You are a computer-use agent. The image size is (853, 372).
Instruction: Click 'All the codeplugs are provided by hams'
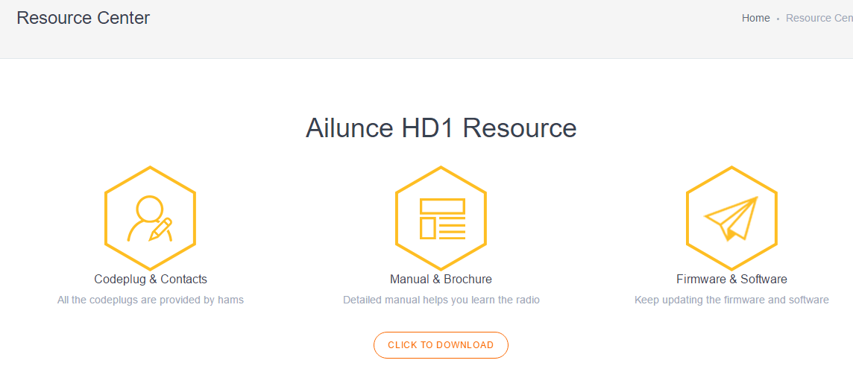[x=151, y=300]
